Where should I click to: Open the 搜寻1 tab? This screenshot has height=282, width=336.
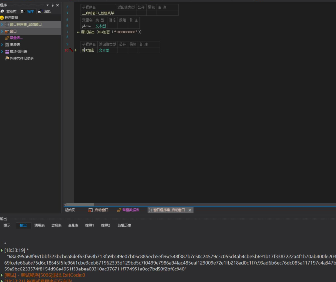click(90, 225)
